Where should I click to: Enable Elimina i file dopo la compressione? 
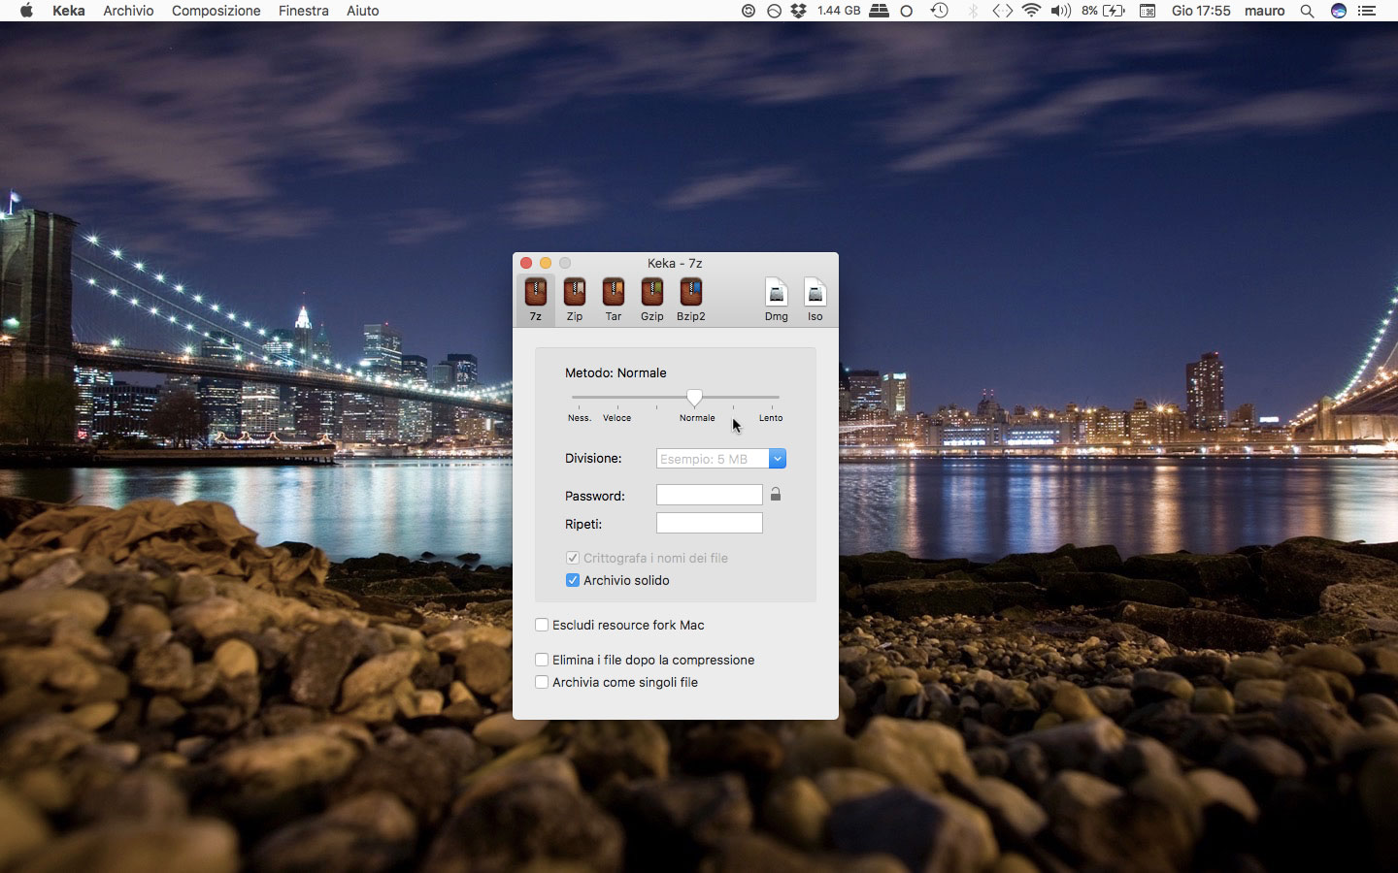point(542,660)
